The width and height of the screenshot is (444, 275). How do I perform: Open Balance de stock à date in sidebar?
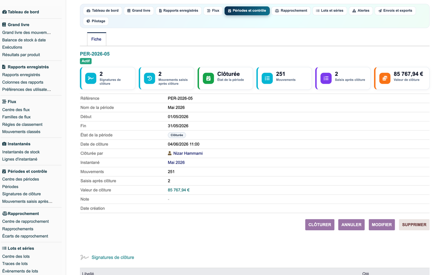coord(24,40)
